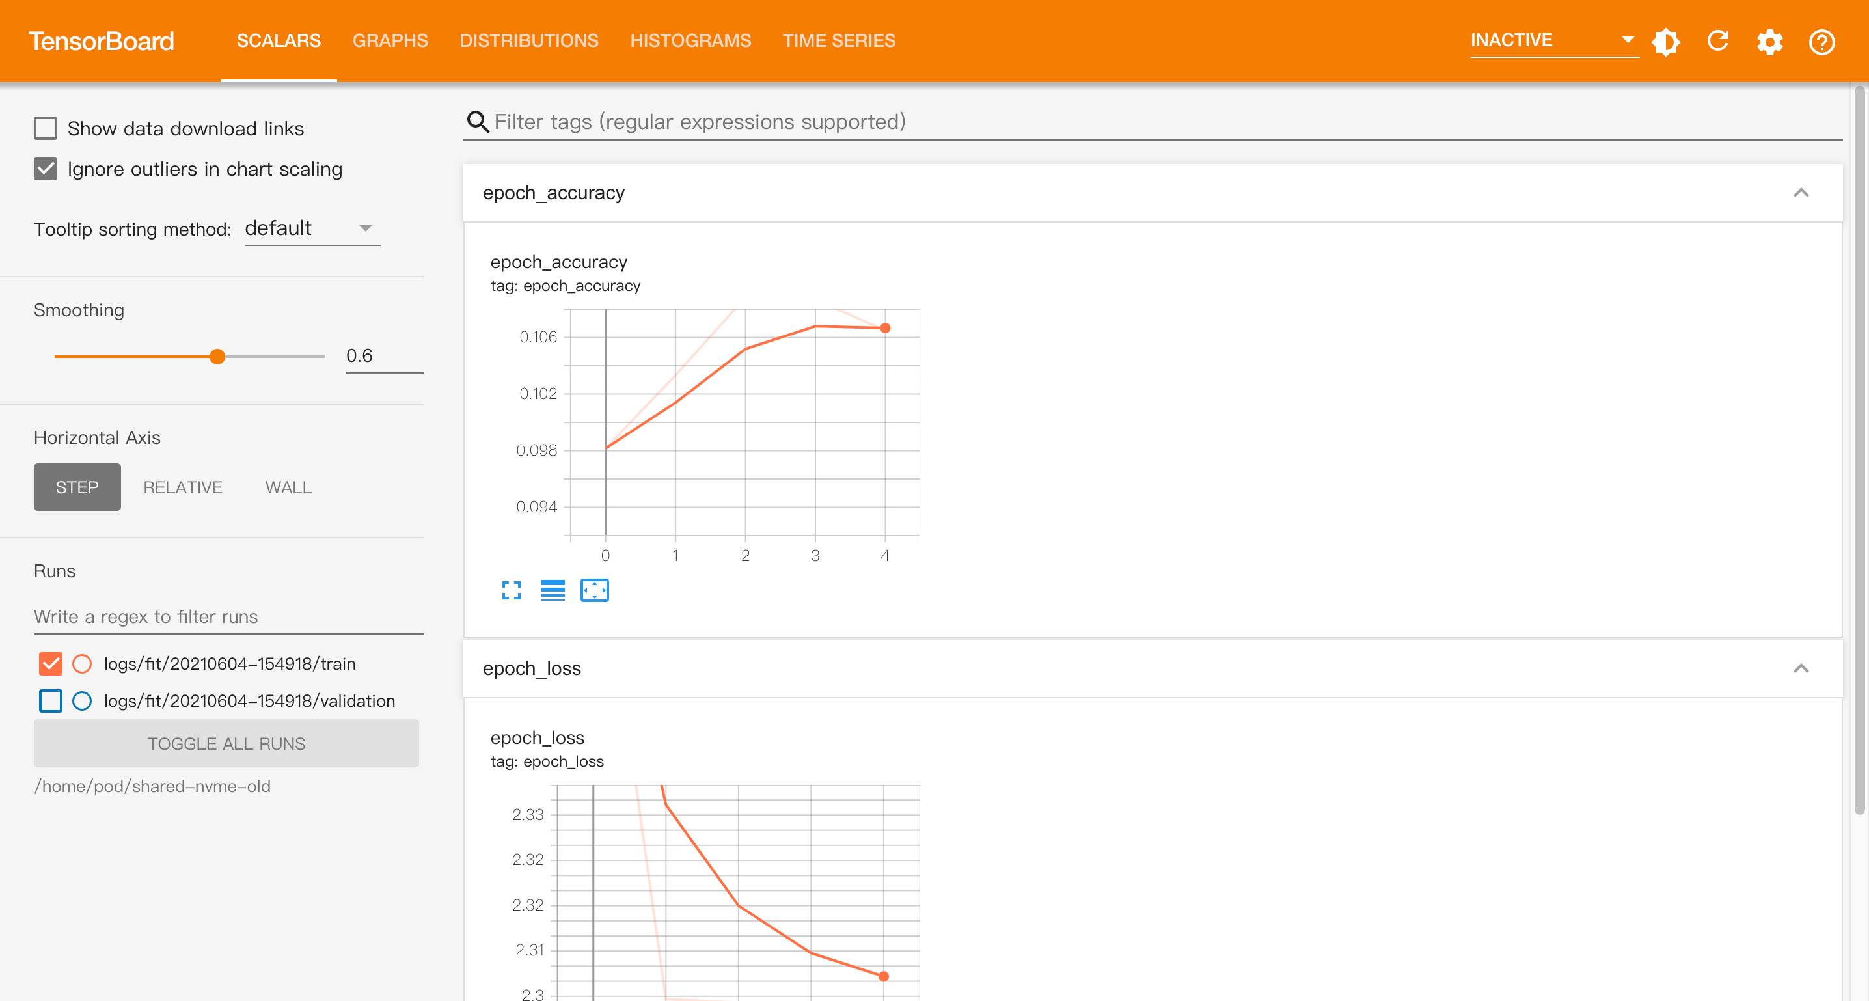Open the DISTRIBUTIONS tab
Image resolution: width=1869 pixels, height=1001 pixels.
pos(529,40)
